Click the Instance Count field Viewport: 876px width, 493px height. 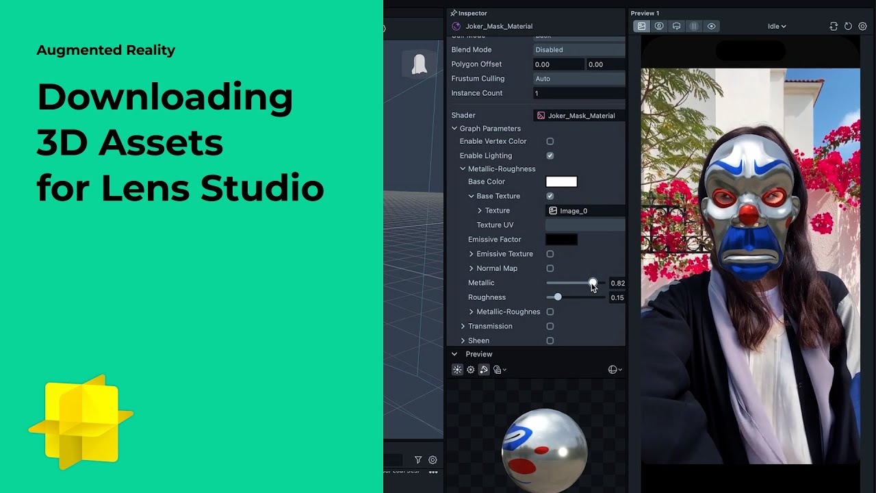coord(579,93)
